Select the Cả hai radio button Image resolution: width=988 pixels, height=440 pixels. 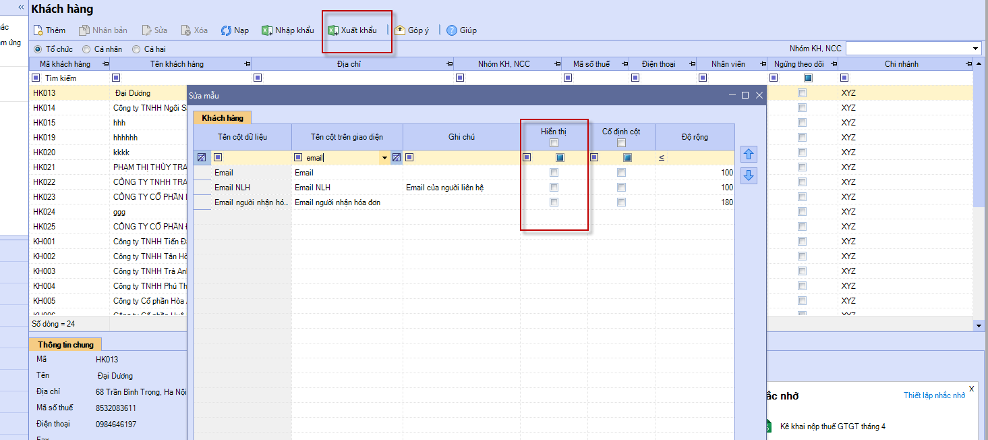pos(136,49)
